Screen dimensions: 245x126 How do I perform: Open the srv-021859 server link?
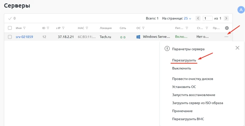click(x=24, y=37)
